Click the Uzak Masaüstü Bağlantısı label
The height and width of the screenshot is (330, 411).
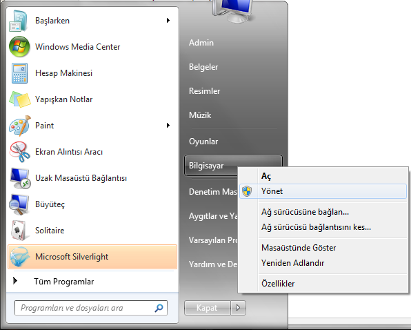[81, 178]
